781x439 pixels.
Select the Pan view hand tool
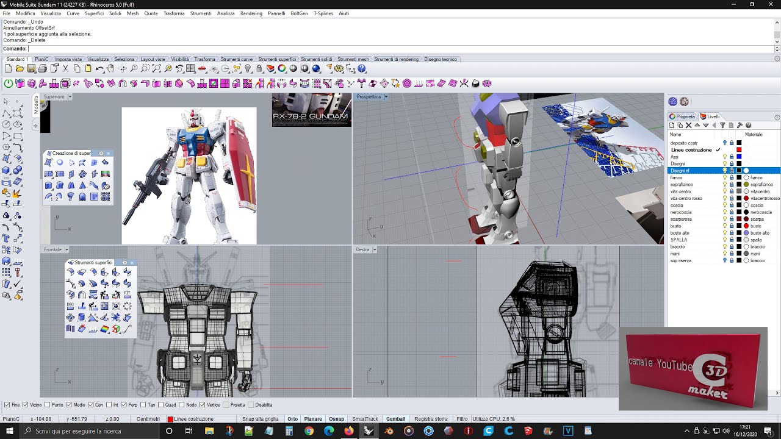(110, 69)
